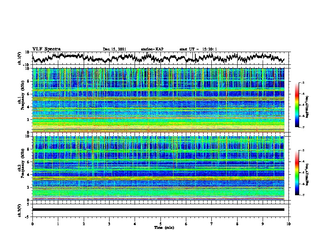Click the "-7" label on ch.2 color scale

[x=303, y=195]
